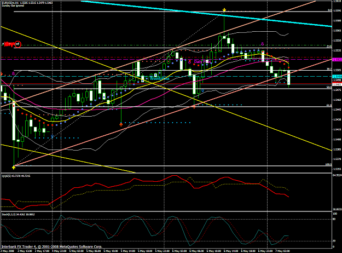
Task: Click the cyan Weekly Pivot price tag
Action: (337, 77)
